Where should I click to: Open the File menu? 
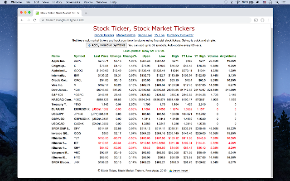pyautogui.click(x=28, y=2)
